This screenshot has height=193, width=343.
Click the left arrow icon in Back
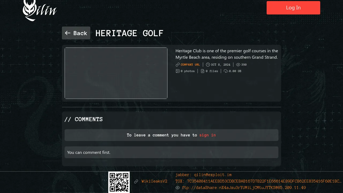pos(68,33)
